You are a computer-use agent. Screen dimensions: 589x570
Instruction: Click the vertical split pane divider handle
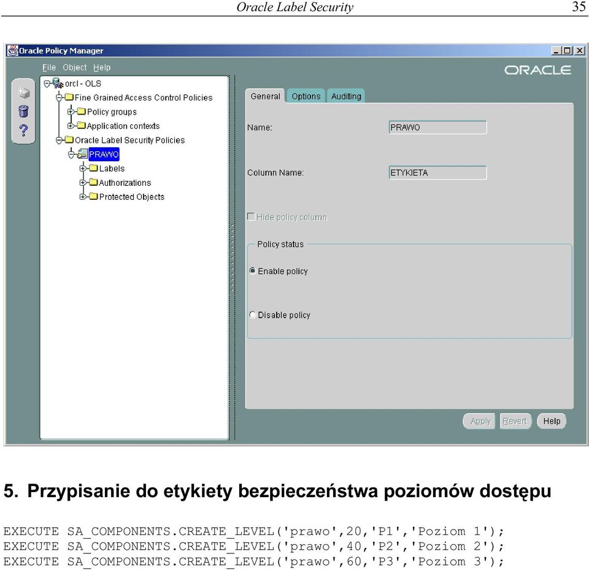pos(232,257)
